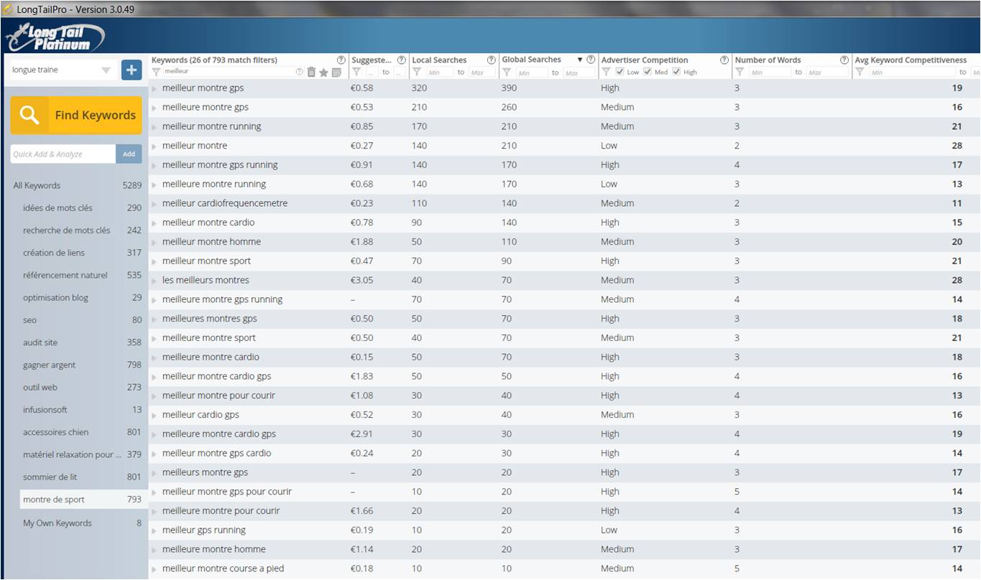The image size is (981, 580).
Task: Click the Find Keywords button
Action: 76,115
